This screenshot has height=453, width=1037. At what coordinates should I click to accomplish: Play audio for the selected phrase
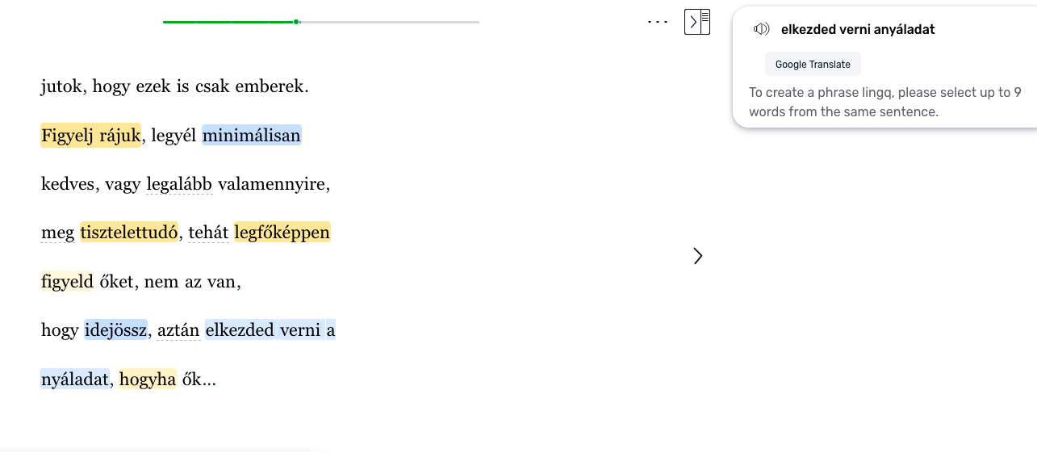760,30
